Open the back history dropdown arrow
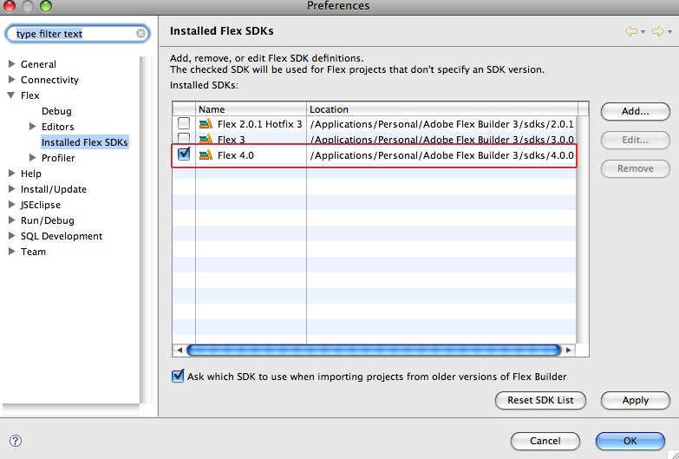The image size is (679, 459). click(643, 31)
